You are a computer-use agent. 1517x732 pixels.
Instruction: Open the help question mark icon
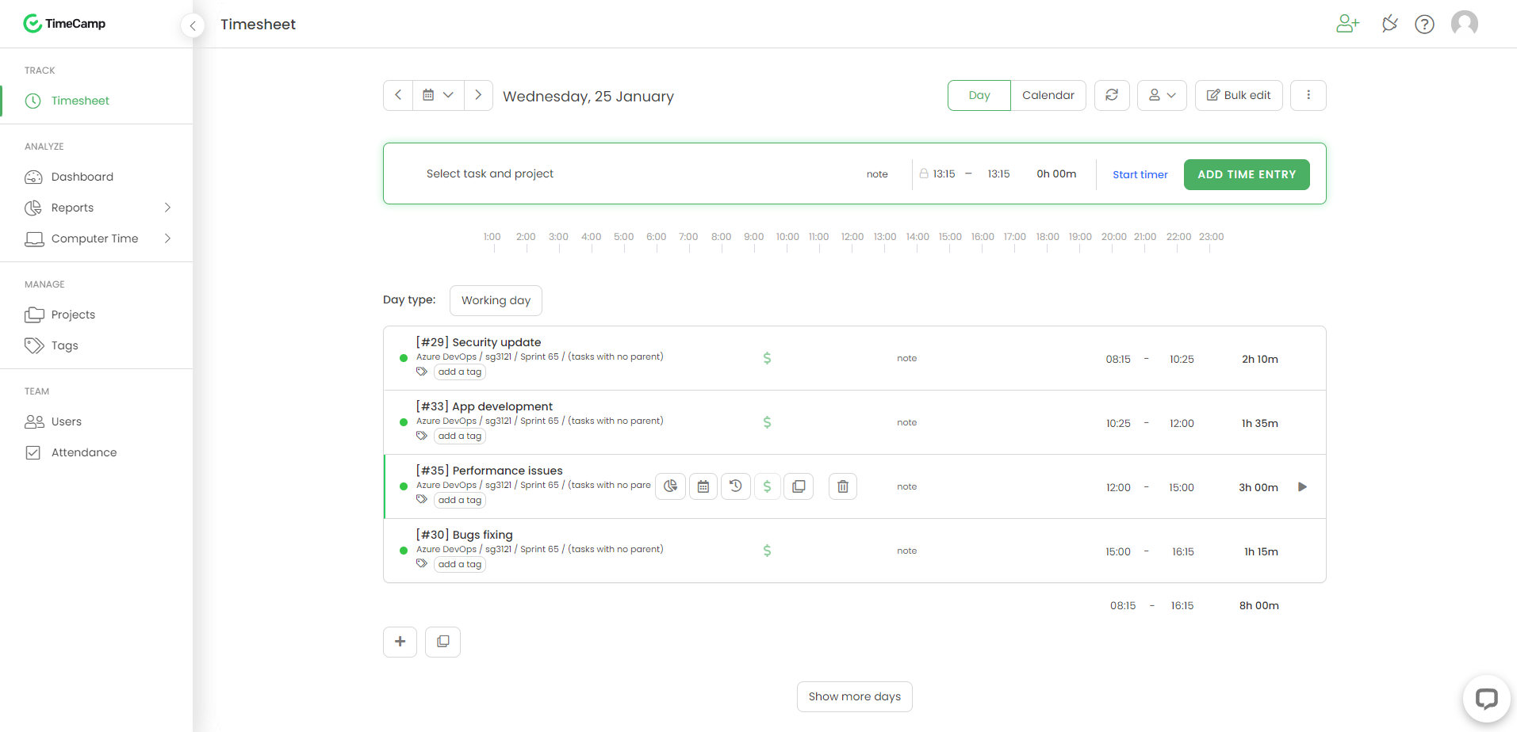tap(1425, 24)
